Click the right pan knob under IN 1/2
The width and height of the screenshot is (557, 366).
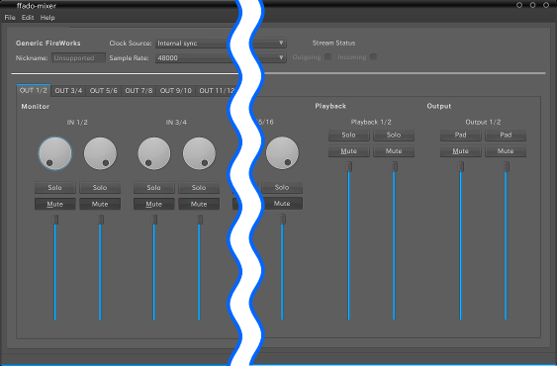click(100, 153)
